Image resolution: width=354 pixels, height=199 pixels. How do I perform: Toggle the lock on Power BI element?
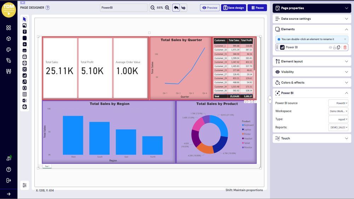[335, 47]
